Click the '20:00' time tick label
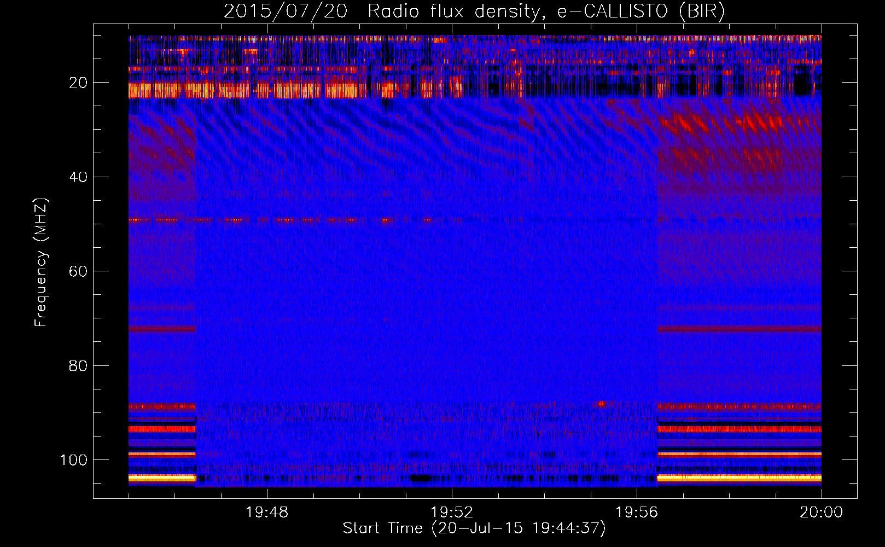885x547 pixels. (x=822, y=513)
